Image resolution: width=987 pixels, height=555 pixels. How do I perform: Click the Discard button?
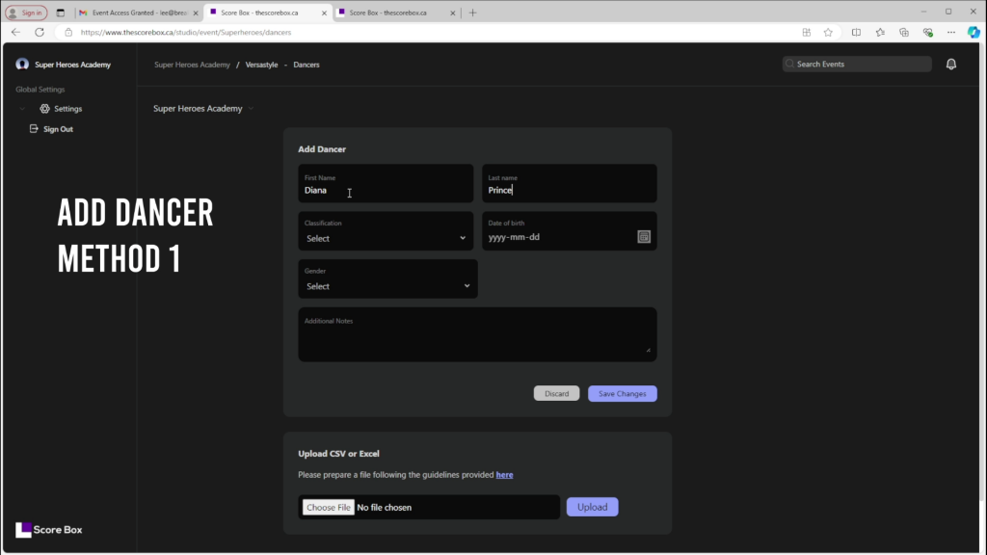556,393
